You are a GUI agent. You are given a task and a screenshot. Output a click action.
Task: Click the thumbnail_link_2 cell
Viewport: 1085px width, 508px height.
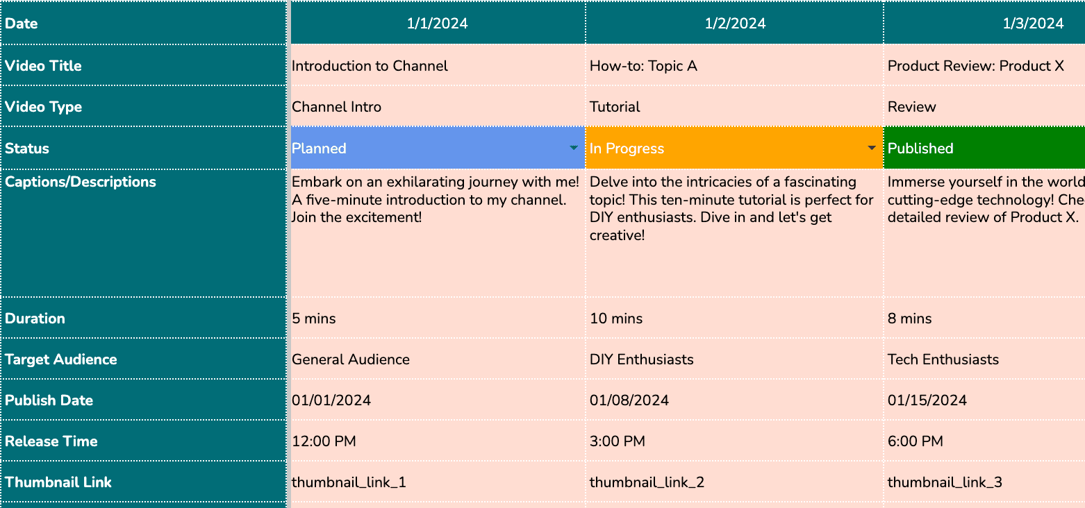tap(735, 482)
